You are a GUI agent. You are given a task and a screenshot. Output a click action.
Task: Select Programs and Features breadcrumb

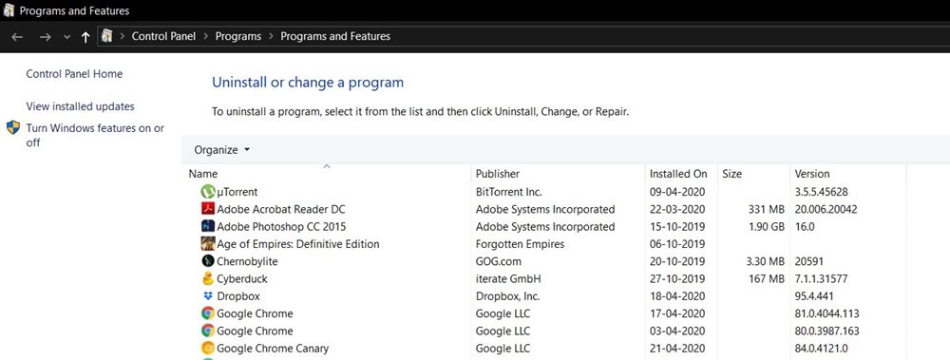[335, 36]
